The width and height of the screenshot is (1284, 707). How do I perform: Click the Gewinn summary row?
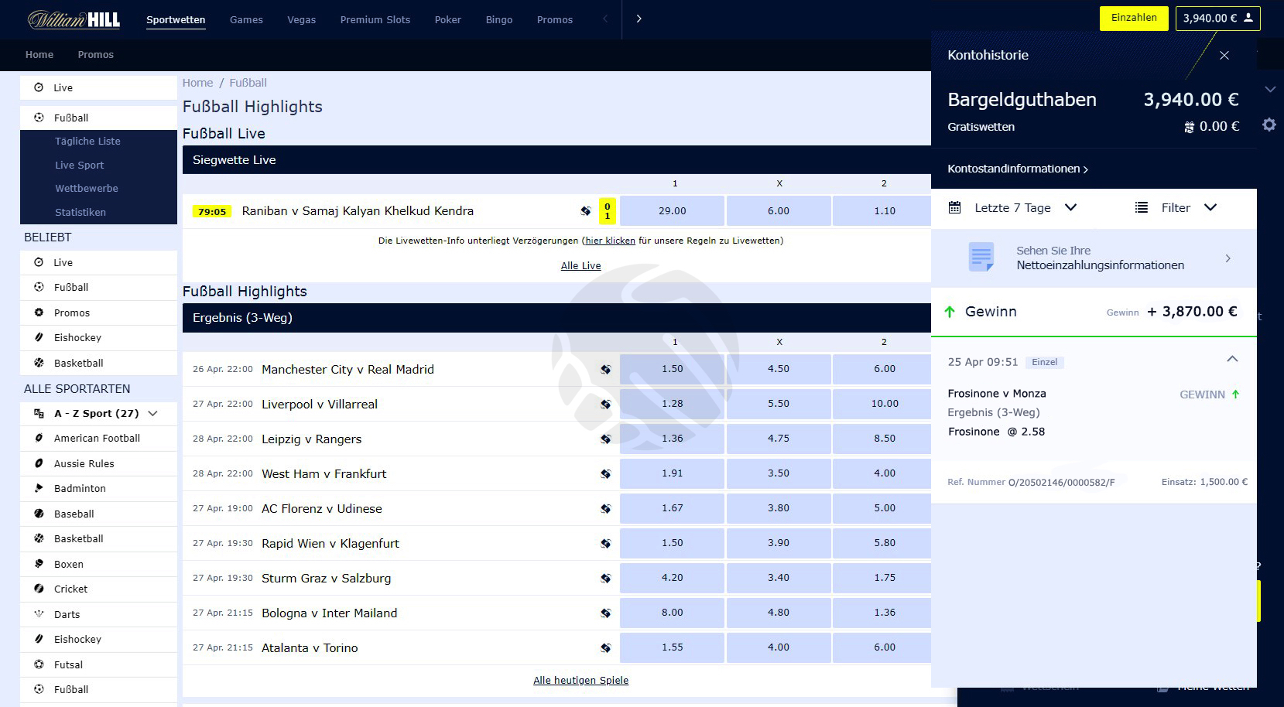tap(1094, 312)
